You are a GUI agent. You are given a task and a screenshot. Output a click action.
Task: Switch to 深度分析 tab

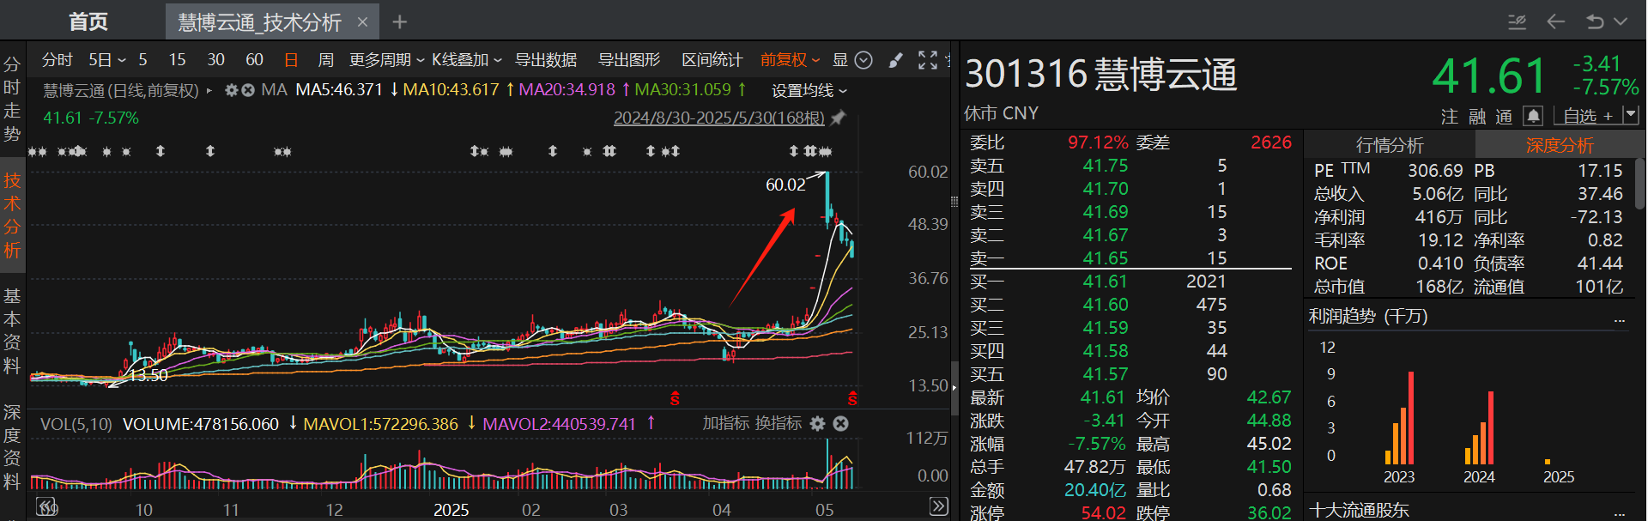tap(1559, 145)
